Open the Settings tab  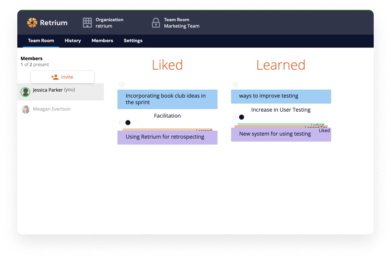[x=133, y=41]
